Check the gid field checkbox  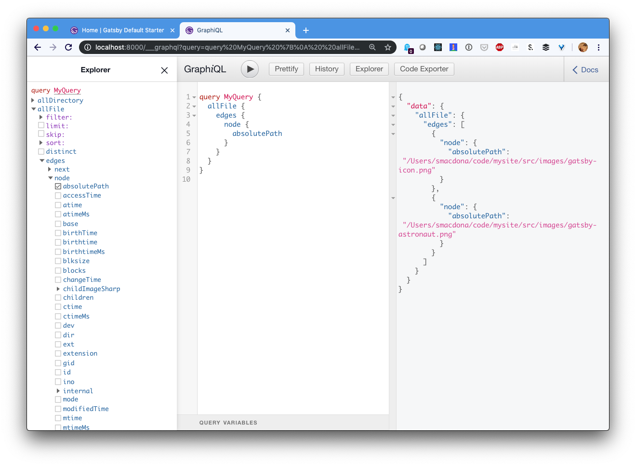tap(58, 363)
